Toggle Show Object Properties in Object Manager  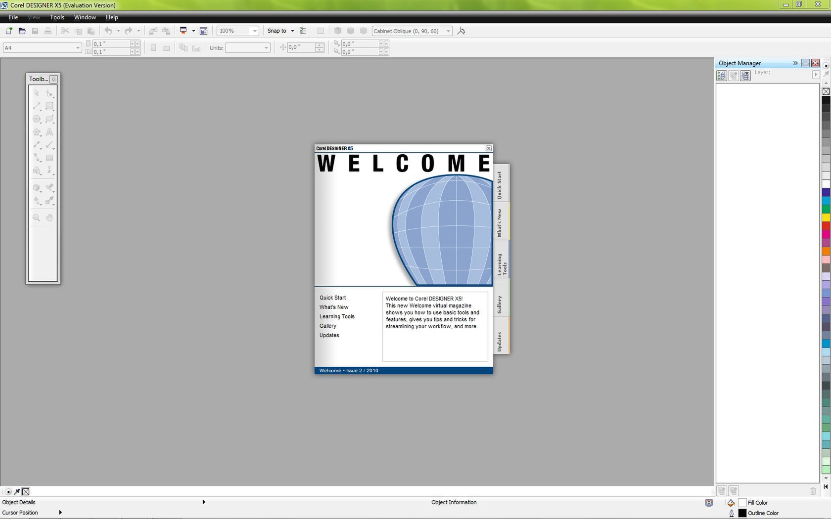tap(722, 76)
